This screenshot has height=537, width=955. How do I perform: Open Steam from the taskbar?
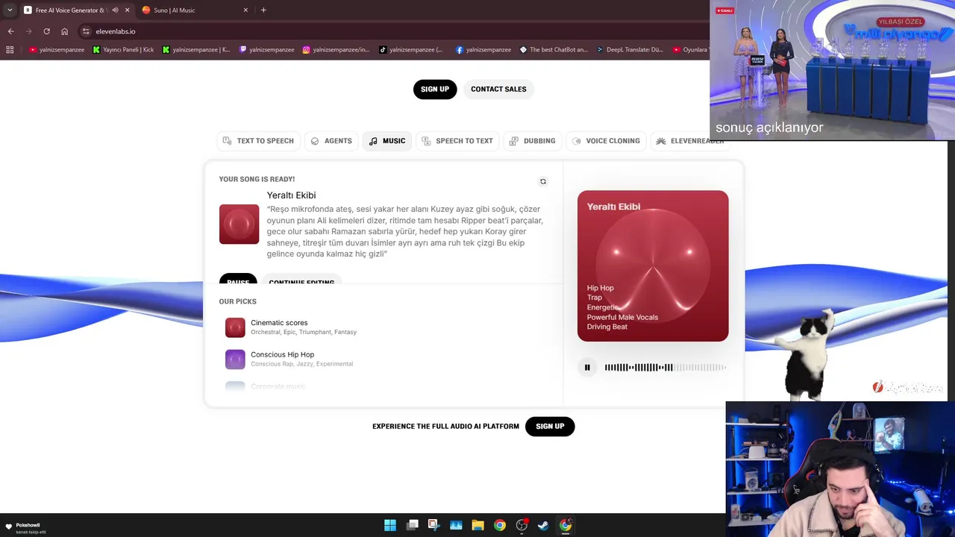tap(543, 525)
